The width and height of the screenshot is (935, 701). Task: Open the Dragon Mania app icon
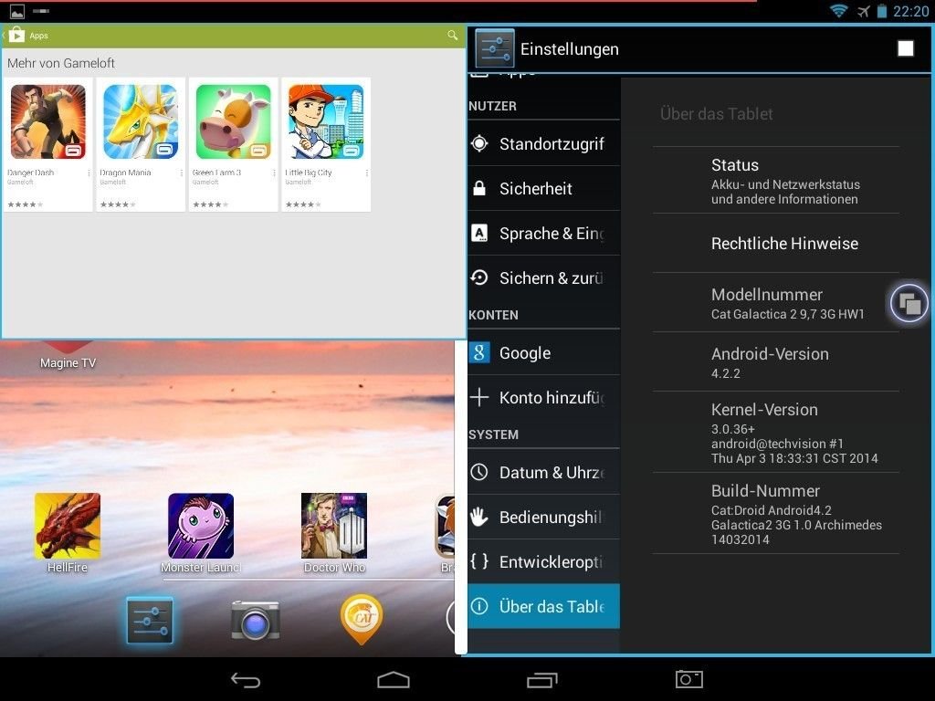141,121
